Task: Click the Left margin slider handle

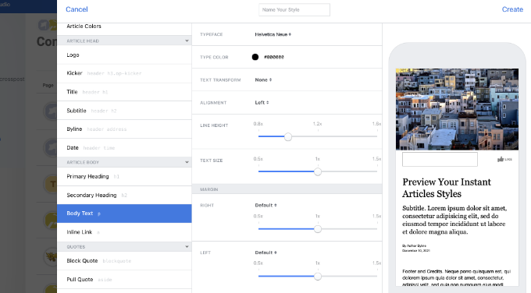Action: (x=318, y=277)
